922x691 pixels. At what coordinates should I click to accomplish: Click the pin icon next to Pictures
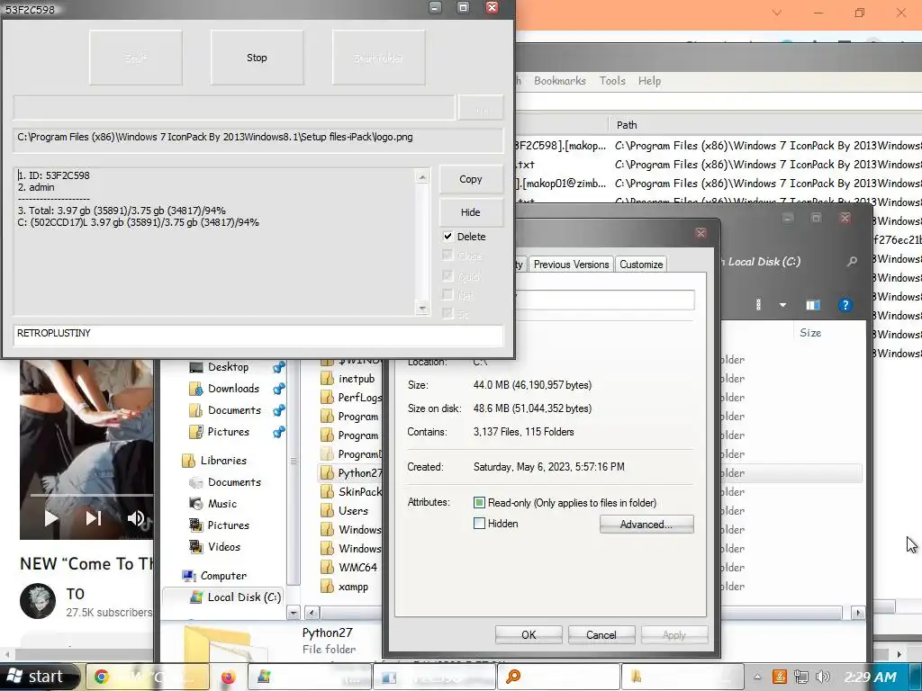279,432
